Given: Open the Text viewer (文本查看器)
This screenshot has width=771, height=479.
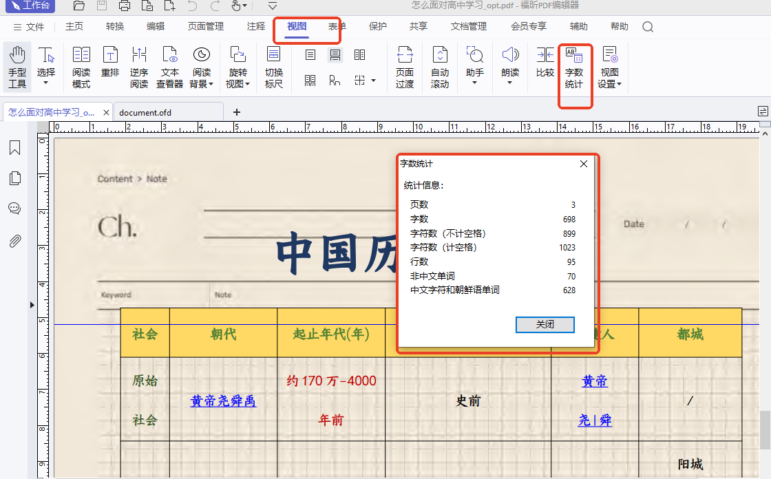Looking at the screenshot, I should 169,67.
